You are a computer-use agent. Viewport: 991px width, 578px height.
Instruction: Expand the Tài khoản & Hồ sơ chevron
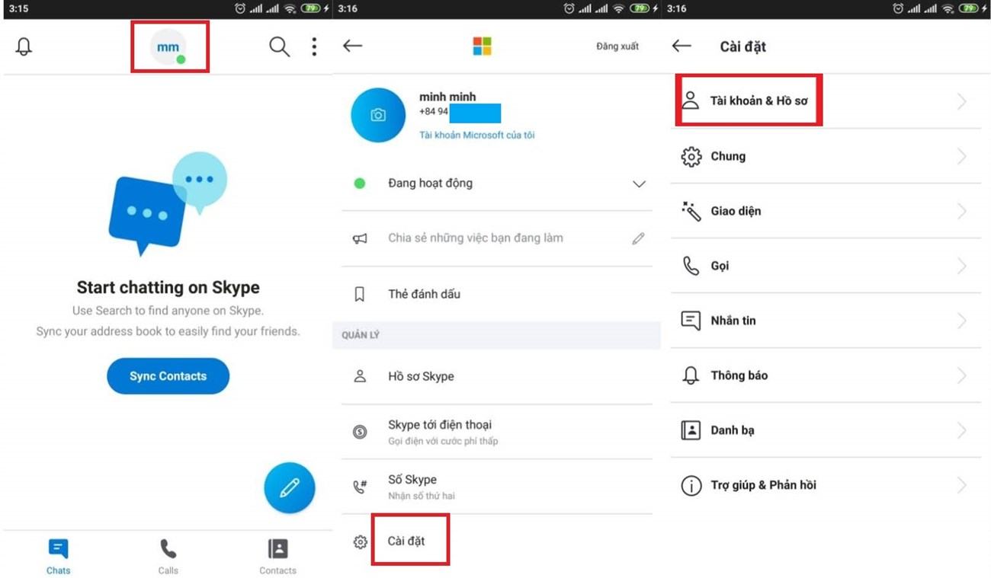point(962,101)
